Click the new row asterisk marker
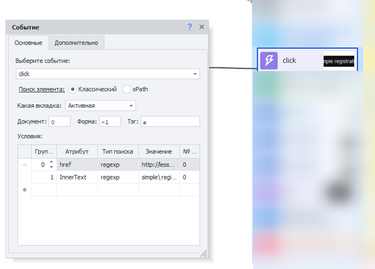 pyautogui.click(x=24, y=190)
